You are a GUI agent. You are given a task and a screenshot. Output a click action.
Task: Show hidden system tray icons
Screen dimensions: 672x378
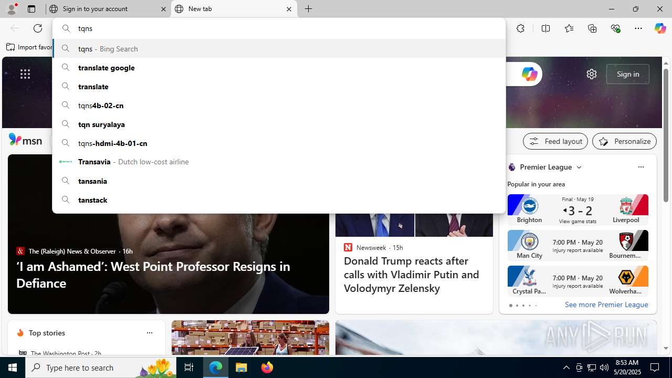point(566,367)
